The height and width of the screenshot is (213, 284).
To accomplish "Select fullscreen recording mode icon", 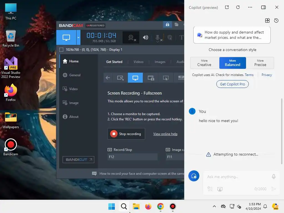I will click(x=135, y=78).
